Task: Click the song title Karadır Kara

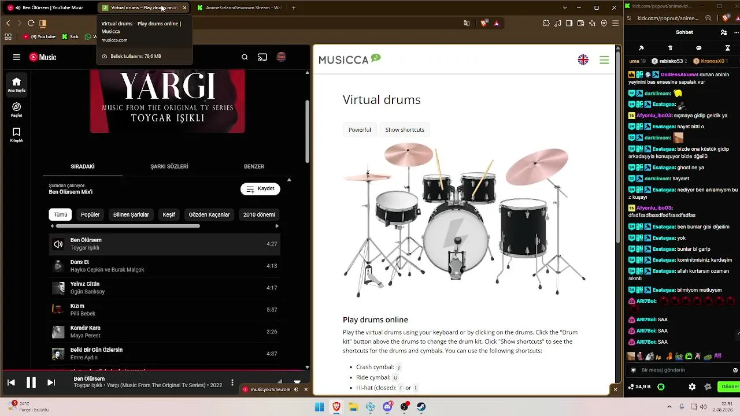Action: (86, 328)
